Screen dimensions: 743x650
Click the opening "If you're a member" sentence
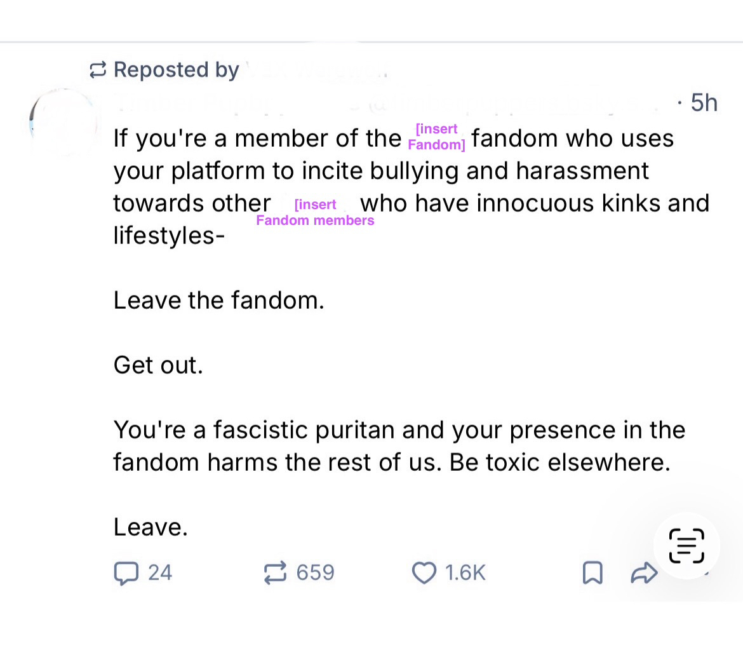pyautogui.click(x=257, y=139)
